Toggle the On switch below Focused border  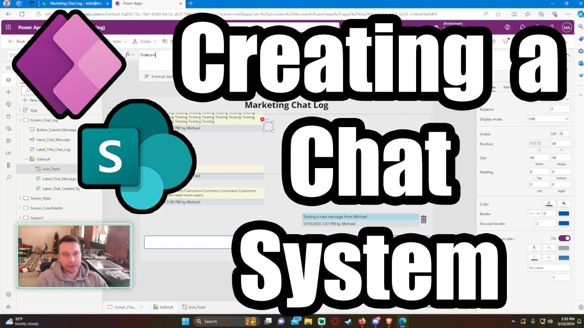(564, 238)
